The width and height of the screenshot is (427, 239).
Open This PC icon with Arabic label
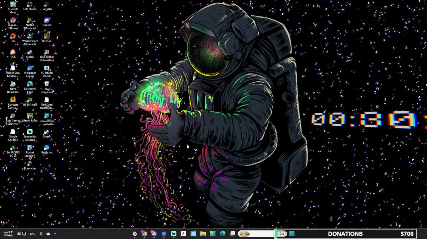47,119
